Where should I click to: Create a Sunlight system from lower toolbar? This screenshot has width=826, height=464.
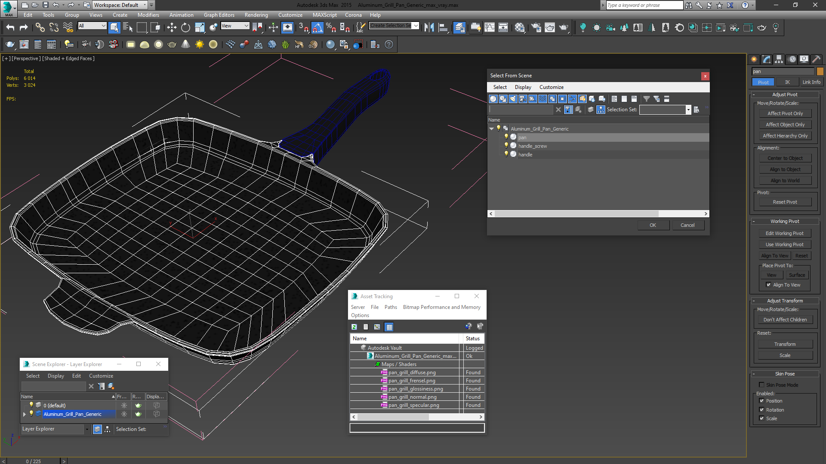click(x=200, y=44)
